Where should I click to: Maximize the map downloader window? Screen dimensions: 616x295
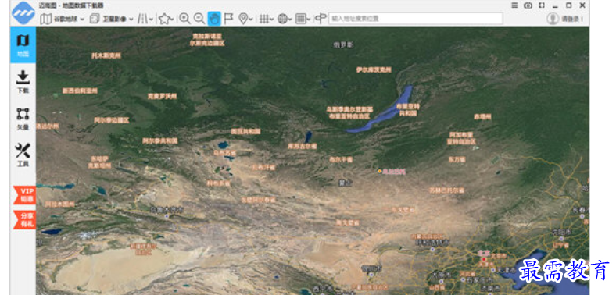pos(568,5)
